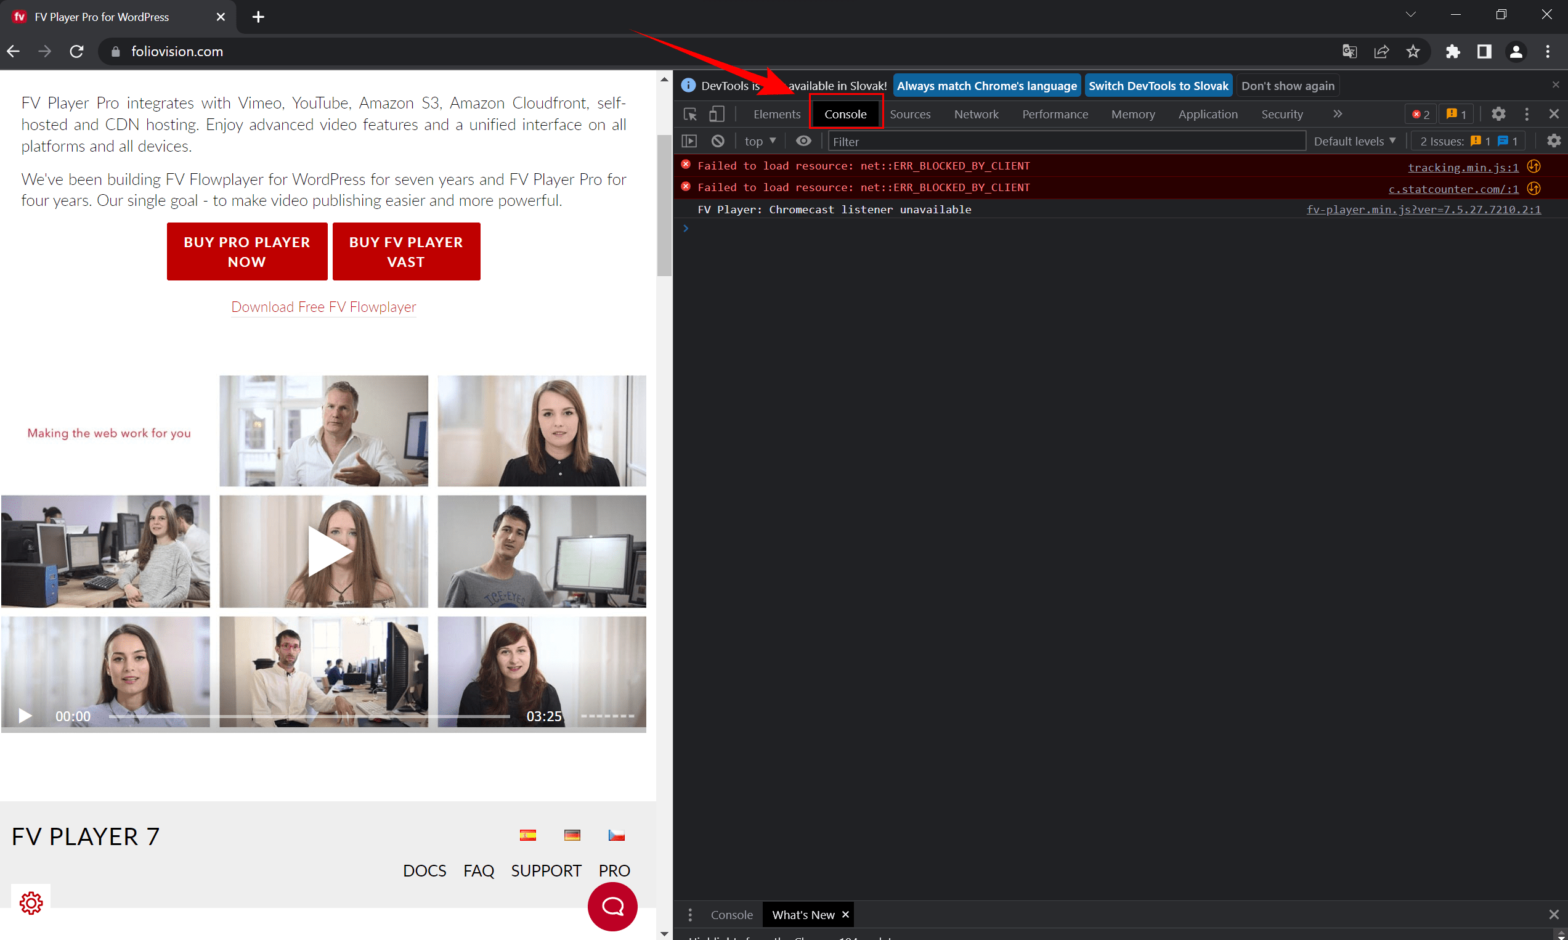The width and height of the screenshot is (1568, 940).
Task: Select the Spanish flag language
Action: tap(528, 835)
